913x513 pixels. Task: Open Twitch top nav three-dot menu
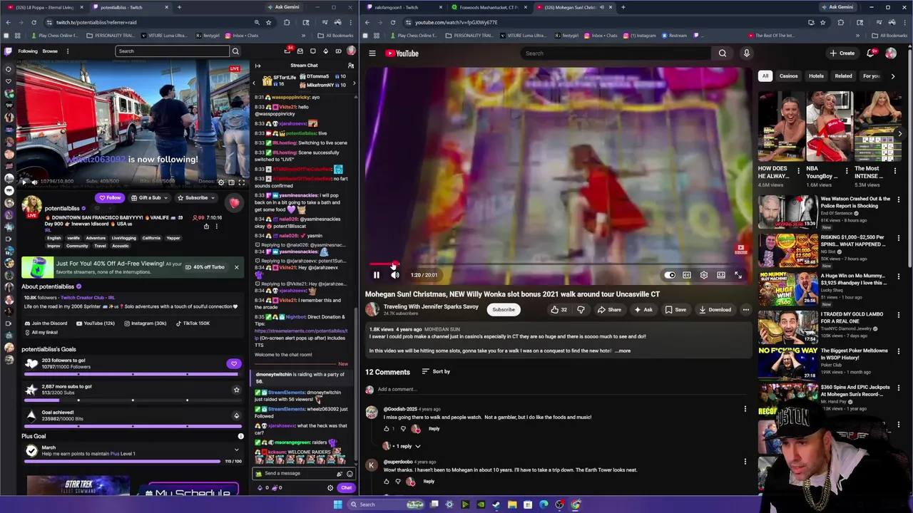pos(68,51)
